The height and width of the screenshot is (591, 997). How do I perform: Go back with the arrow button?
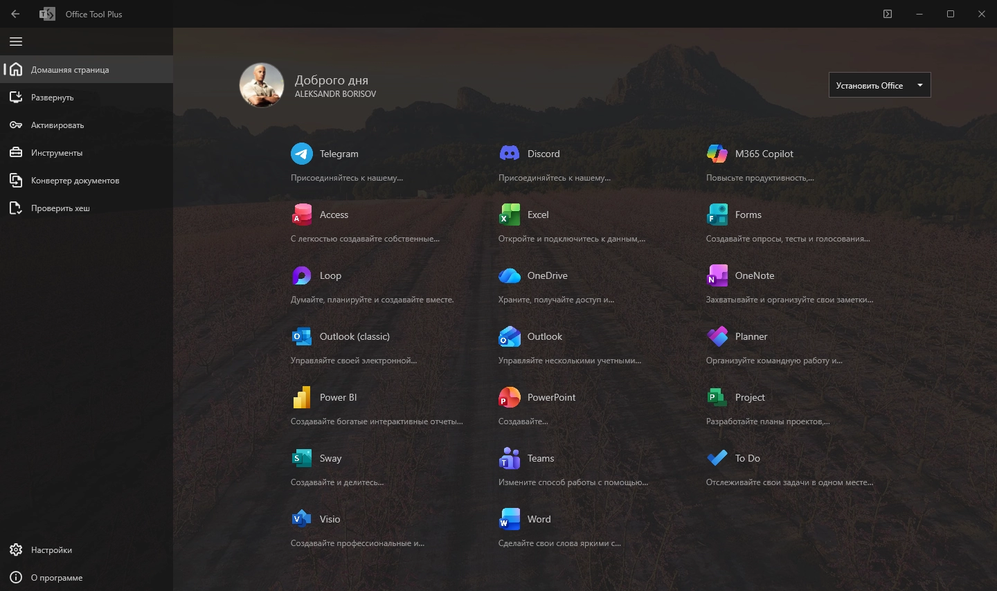(15, 14)
